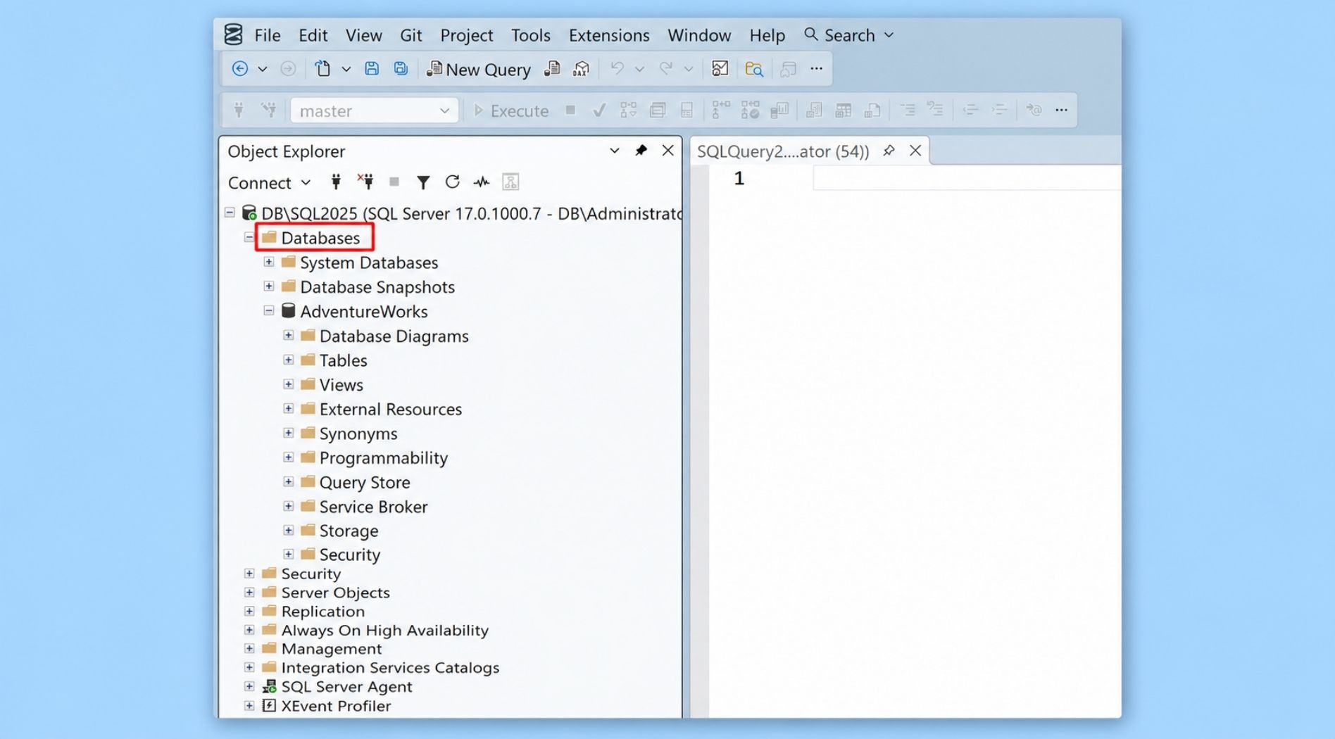Click the DAX query icon
Screen dimensions: 1335x739
pyautogui.click(x=581, y=68)
